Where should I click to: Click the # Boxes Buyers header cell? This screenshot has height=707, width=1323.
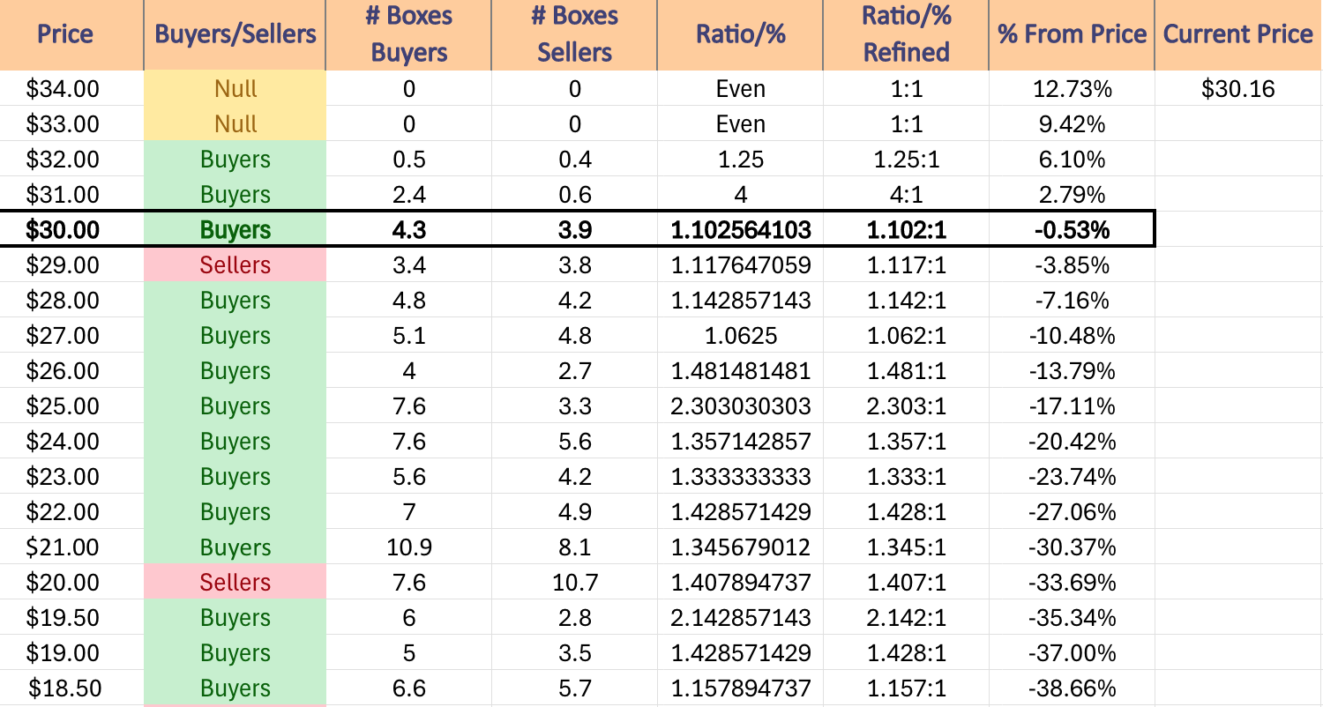tap(408, 35)
